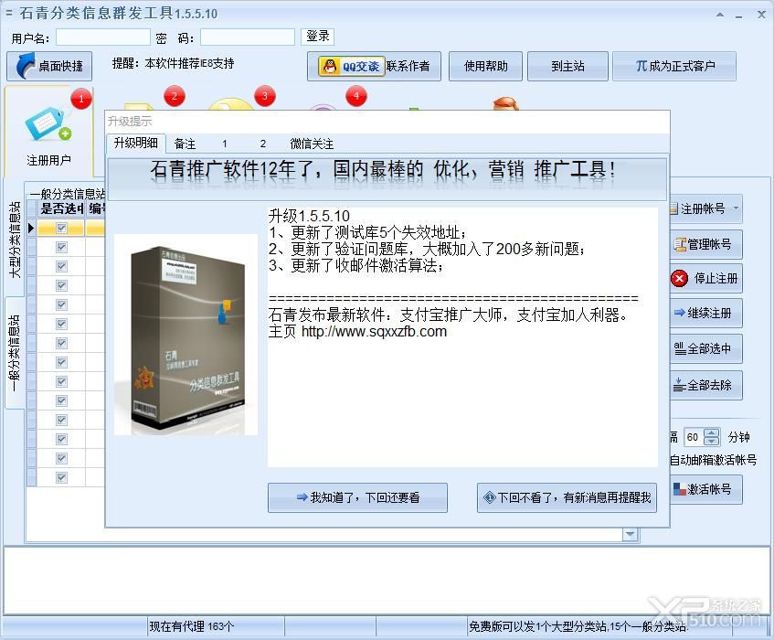Viewport: 774px width, 640px height.
Task: Click 下回不看了，有新消息再提醒我 button
Action: click(567, 497)
